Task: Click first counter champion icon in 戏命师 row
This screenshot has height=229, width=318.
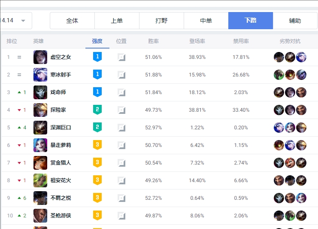Action: tap(279, 92)
